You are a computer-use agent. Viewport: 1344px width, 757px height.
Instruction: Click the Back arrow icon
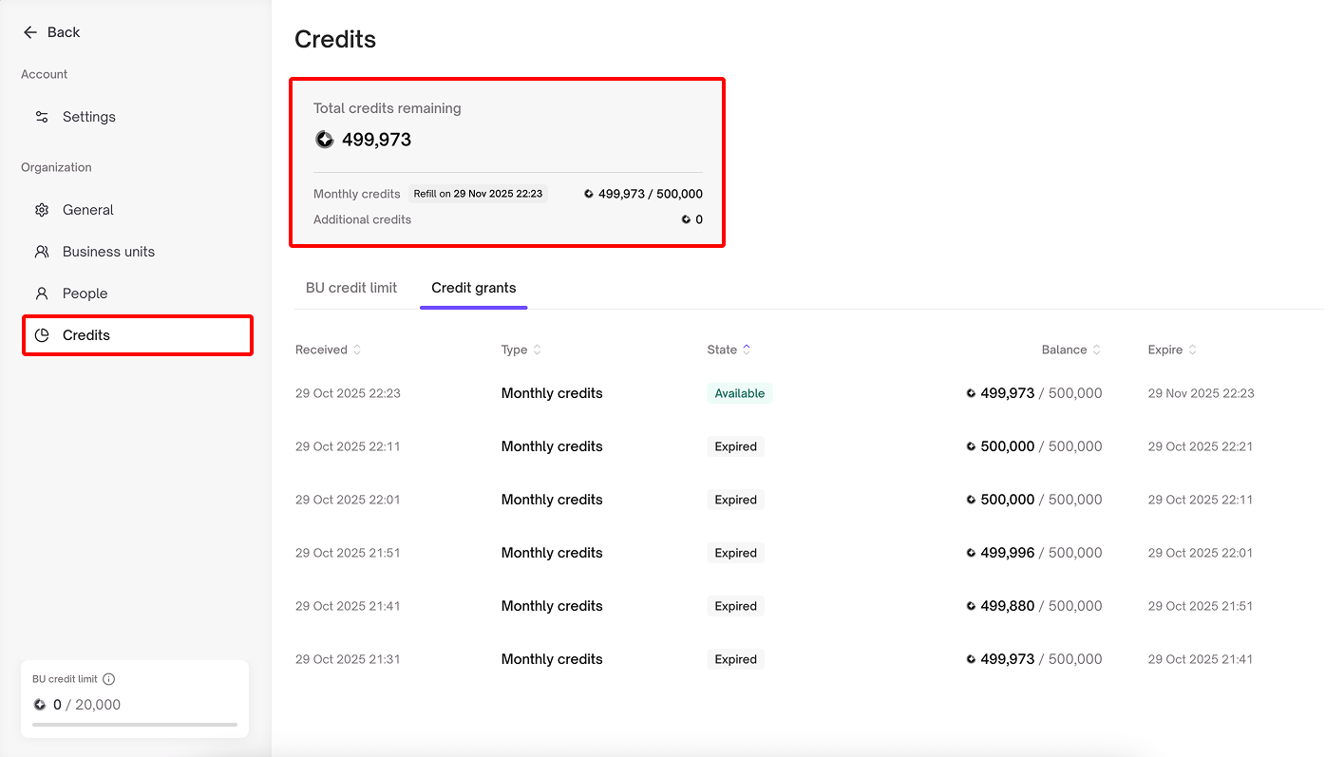click(x=29, y=32)
